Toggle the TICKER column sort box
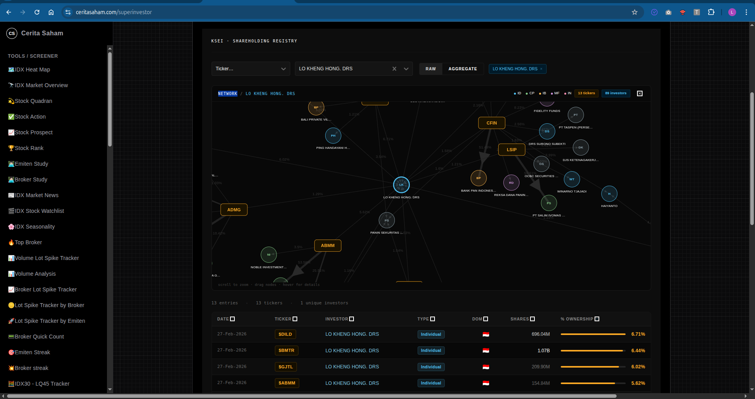755x399 pixels. [295, 319]
